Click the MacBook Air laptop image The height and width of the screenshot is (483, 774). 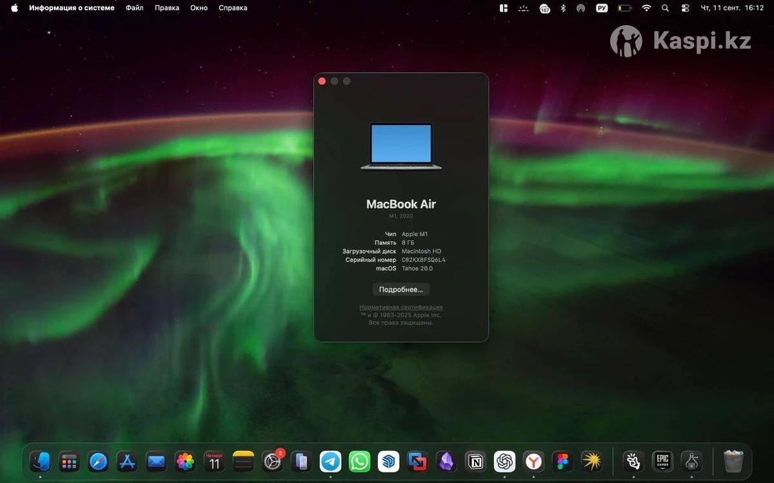[x=401, y=146]
